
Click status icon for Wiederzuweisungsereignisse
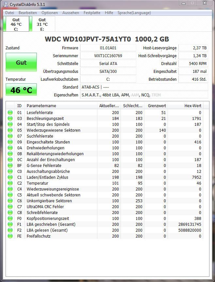tap(10, 189)
